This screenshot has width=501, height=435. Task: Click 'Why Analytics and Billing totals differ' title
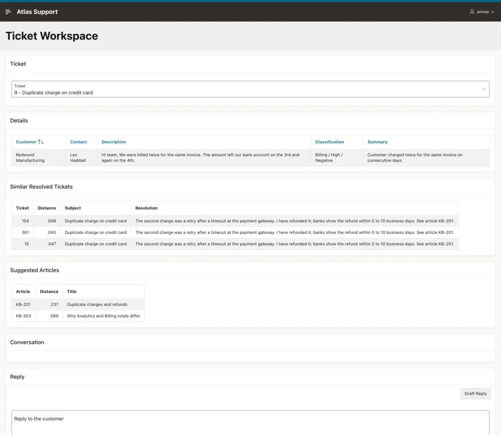click(x=104, y=316)
